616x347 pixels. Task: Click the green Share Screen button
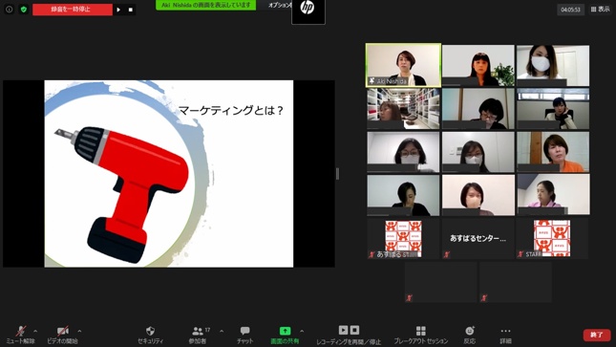[x=285, y=336]
